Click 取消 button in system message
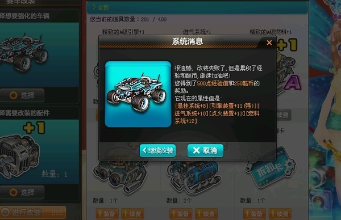341x220 pixels. tap(205, 150)
